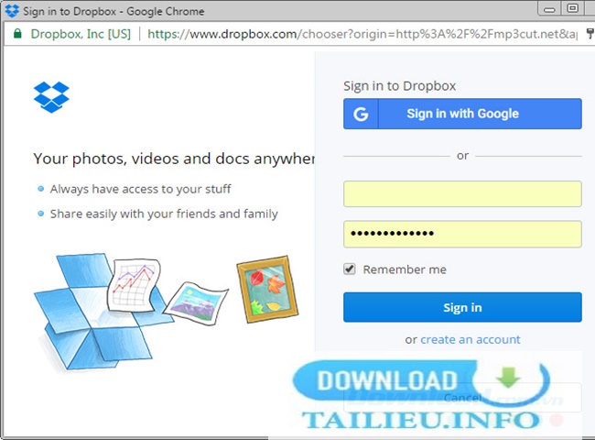Click the Dropbox logo on the page
The image size is (595, 440).
coord(51,97)
